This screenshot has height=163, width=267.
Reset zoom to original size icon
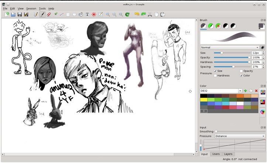[x=121, y=15]
